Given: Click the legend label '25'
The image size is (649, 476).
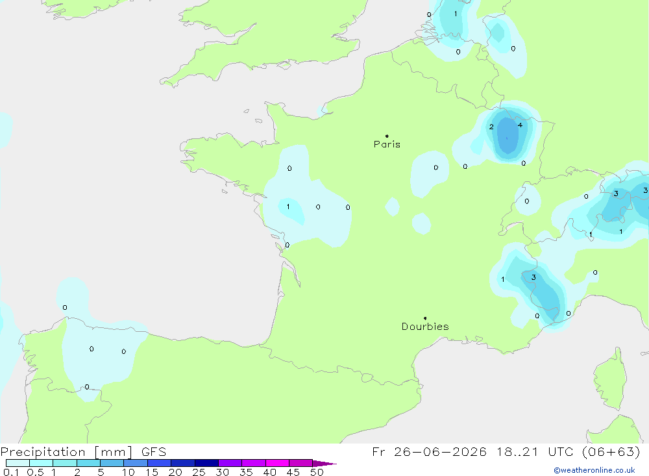Looking at the screenshot, I should 199,472.
